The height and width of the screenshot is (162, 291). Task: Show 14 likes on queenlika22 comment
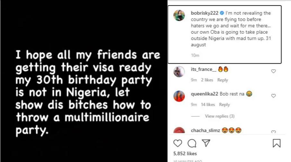tap(208, 104)
